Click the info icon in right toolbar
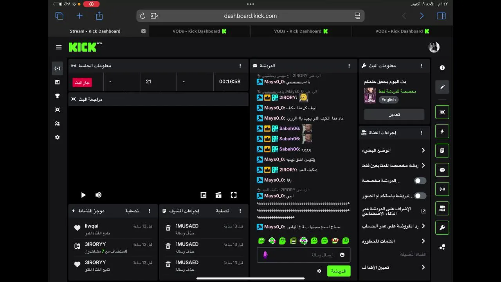 442,68
